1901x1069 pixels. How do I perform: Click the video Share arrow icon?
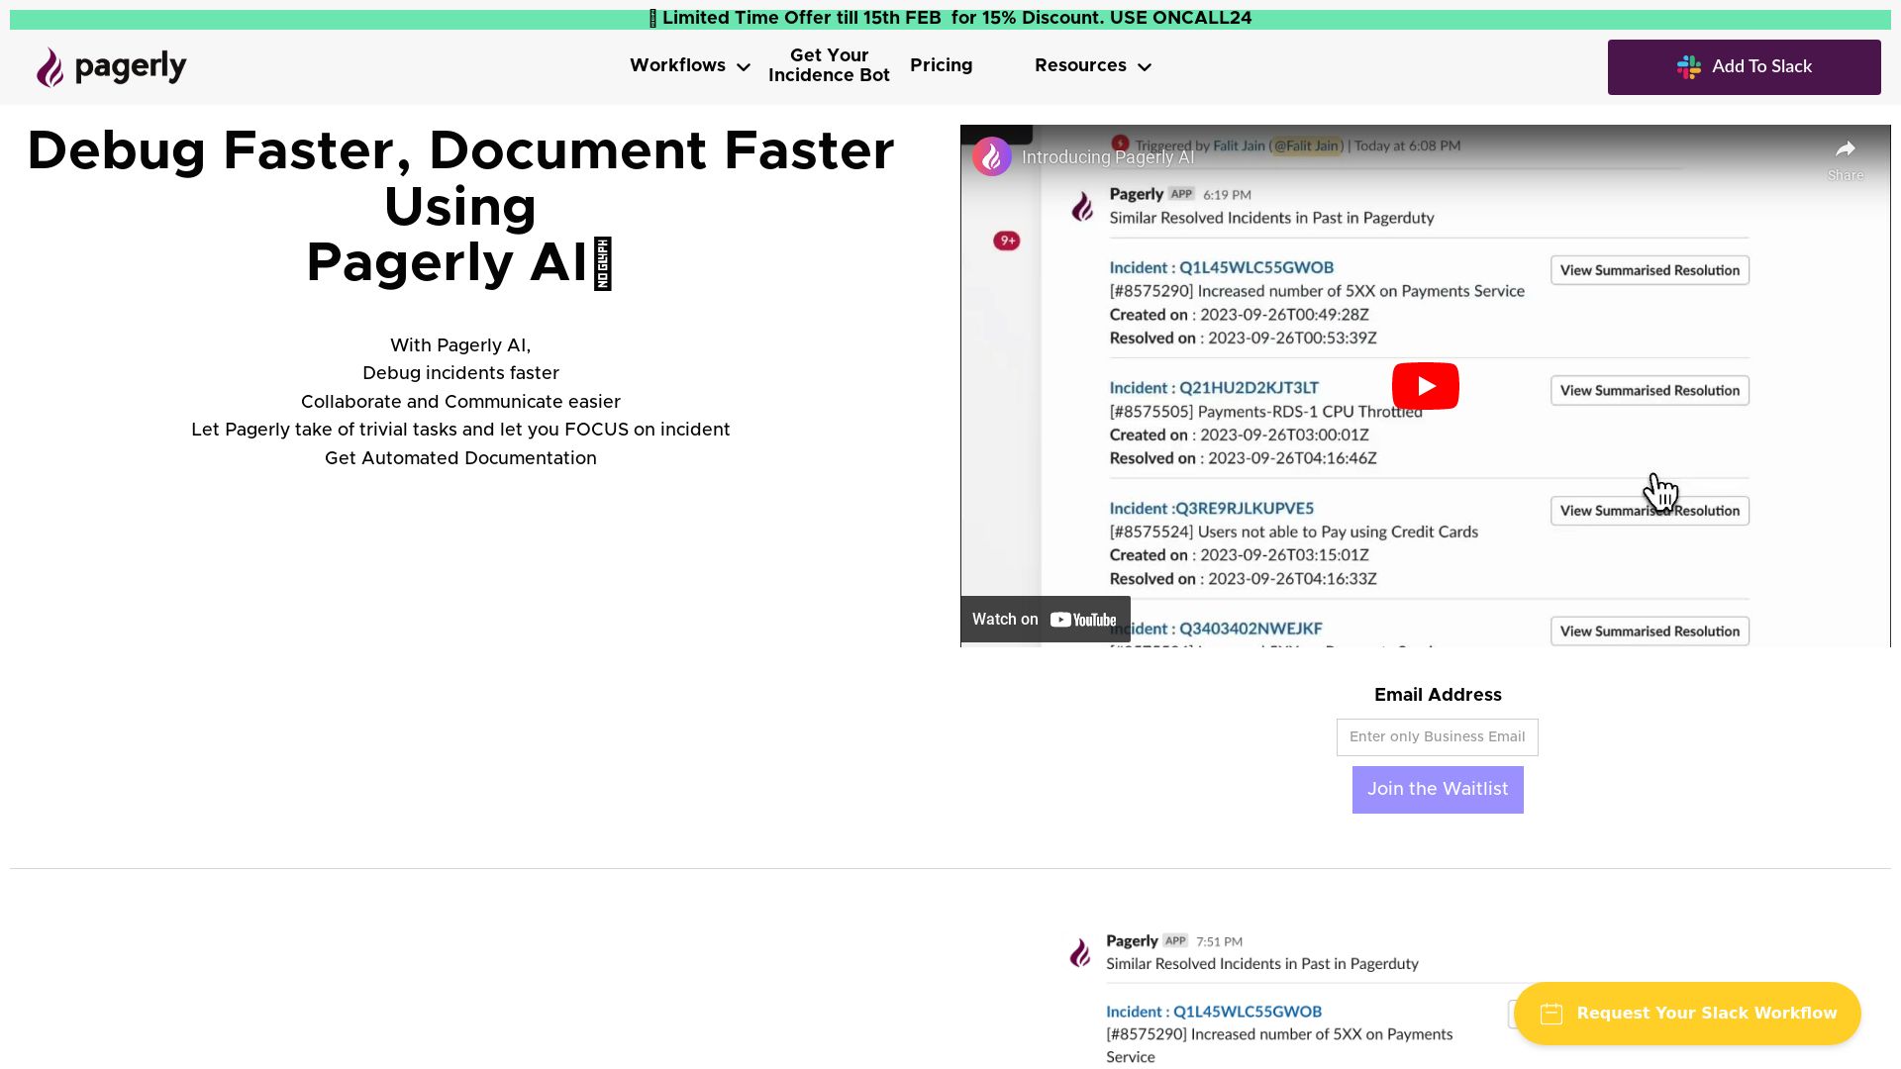[1845, 150]
